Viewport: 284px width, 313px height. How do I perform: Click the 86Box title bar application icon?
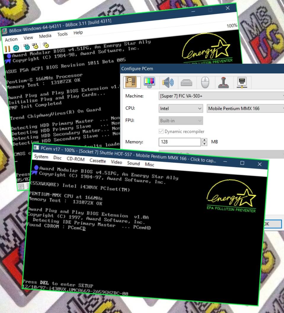[4, 31]
